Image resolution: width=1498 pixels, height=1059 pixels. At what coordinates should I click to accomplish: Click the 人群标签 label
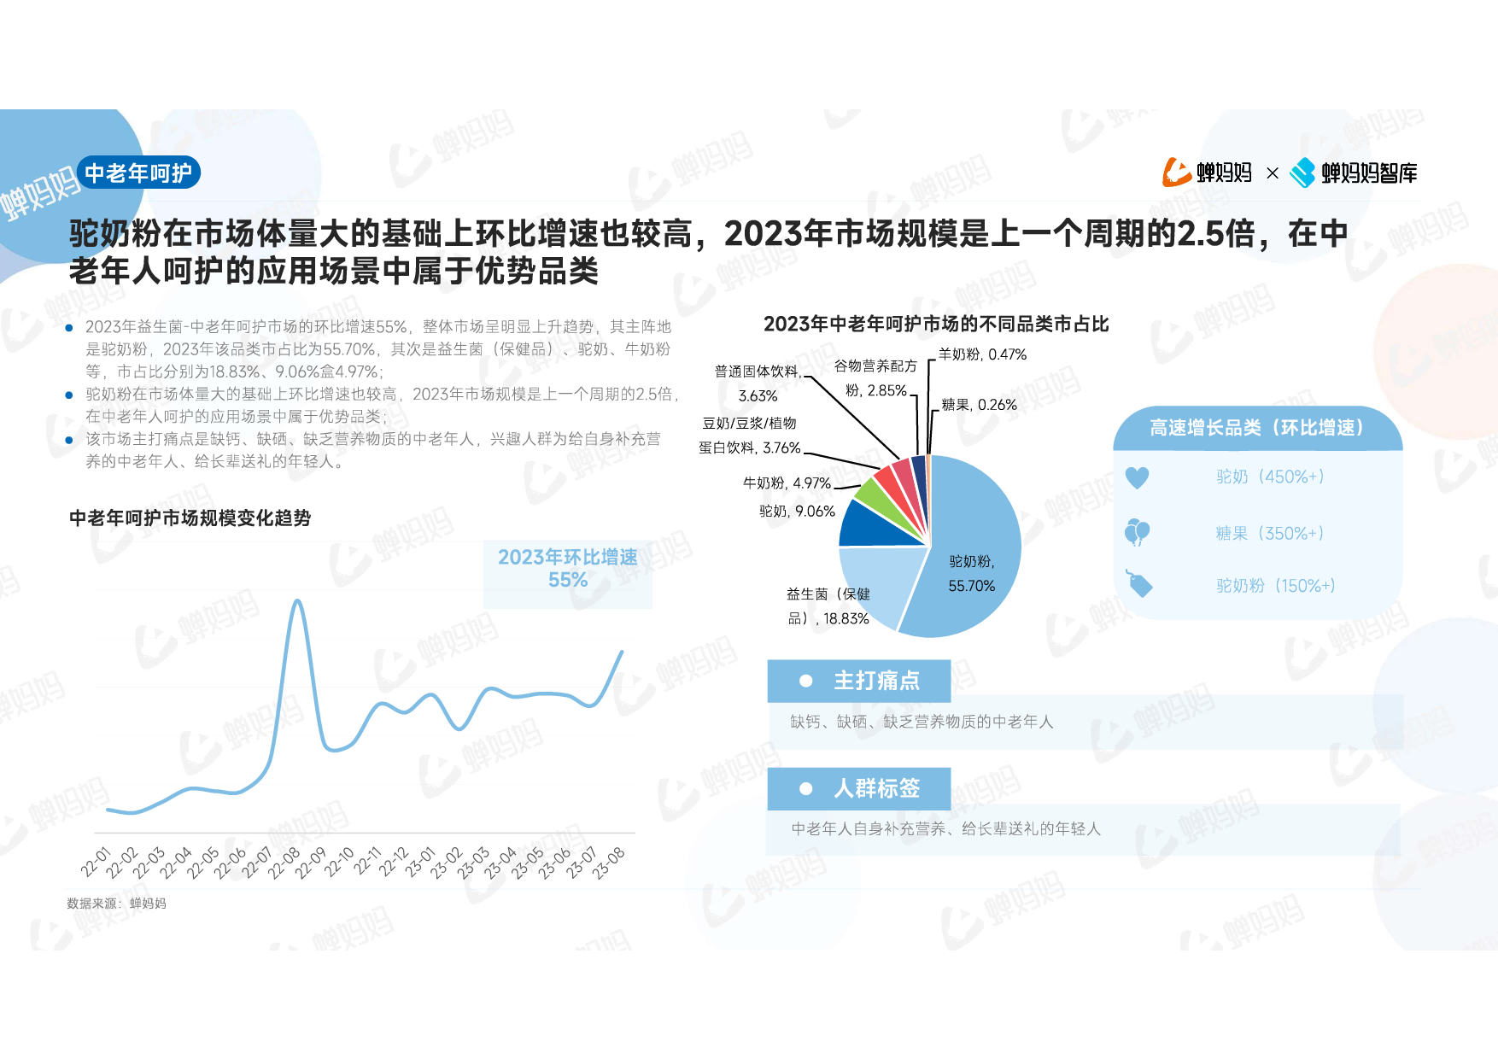876,788
